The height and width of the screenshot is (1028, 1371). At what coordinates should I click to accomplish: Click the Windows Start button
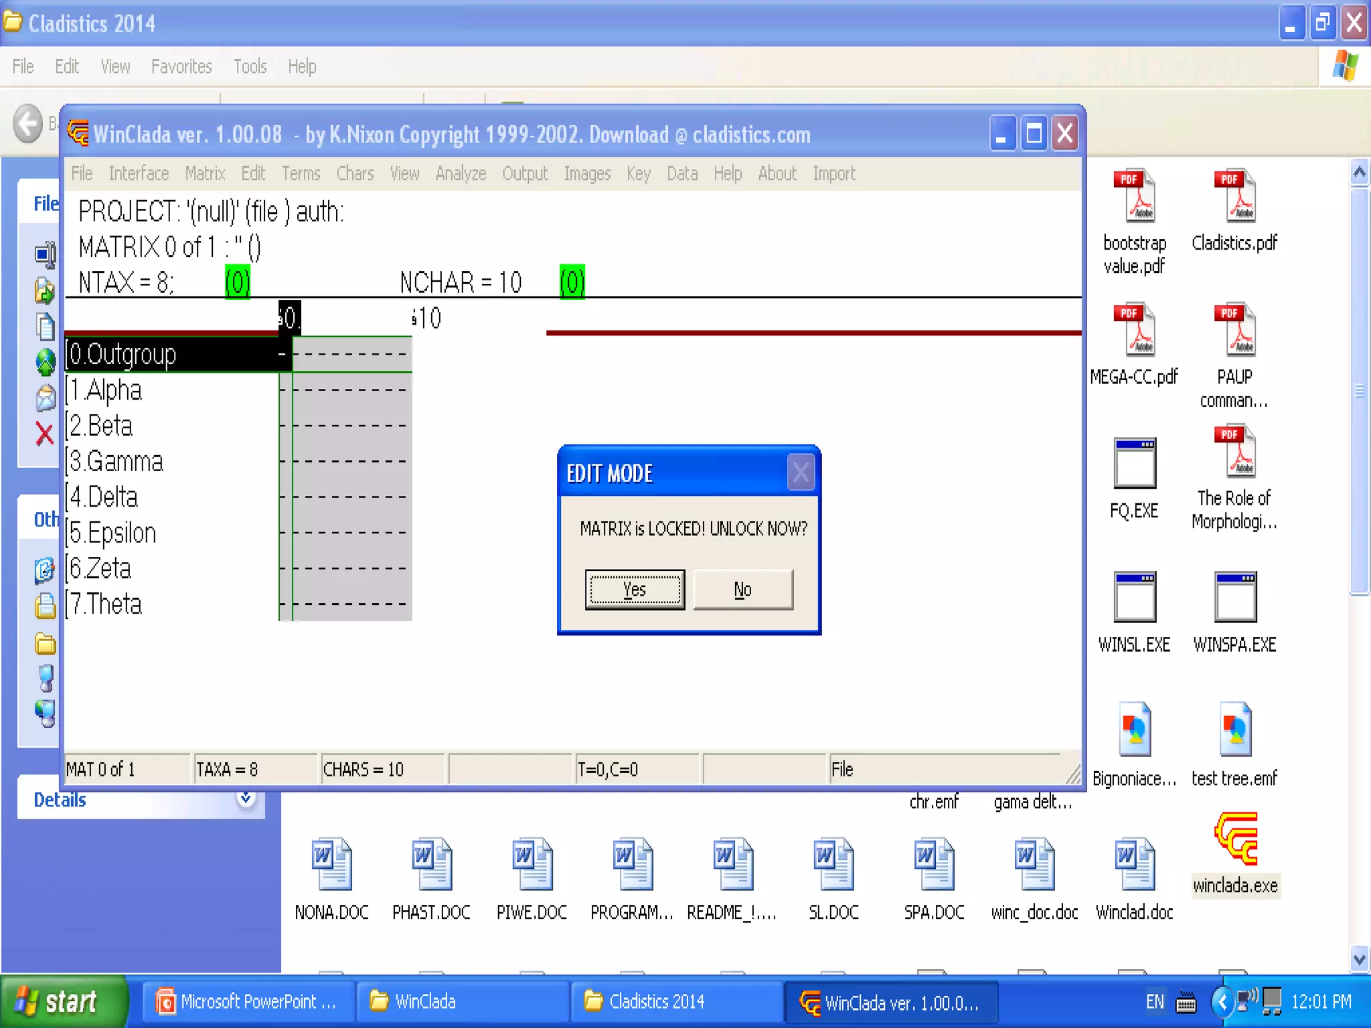click(64, 1002)
